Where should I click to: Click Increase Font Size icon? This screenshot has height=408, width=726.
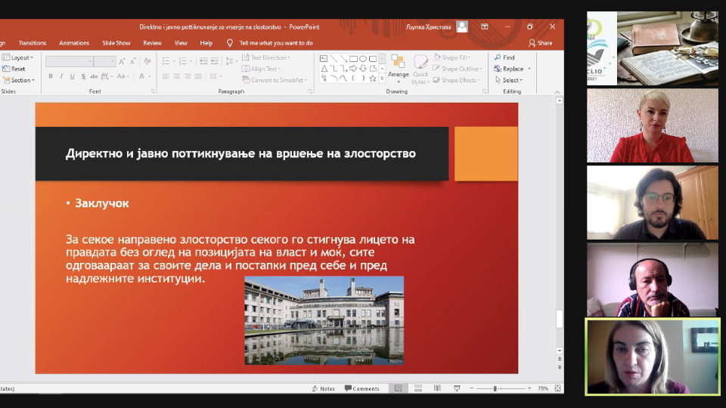click(x=122, y=61)
